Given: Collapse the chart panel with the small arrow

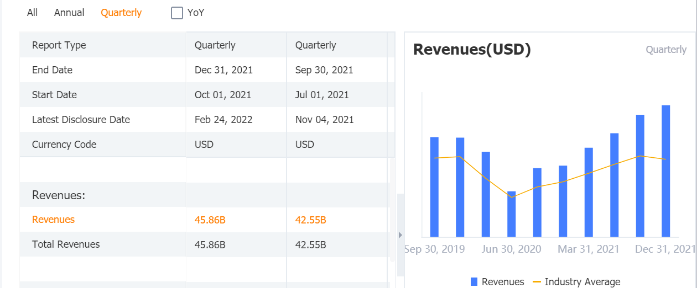Looking at the screenshot, I should pyautogui.click(x=400, y=235).
